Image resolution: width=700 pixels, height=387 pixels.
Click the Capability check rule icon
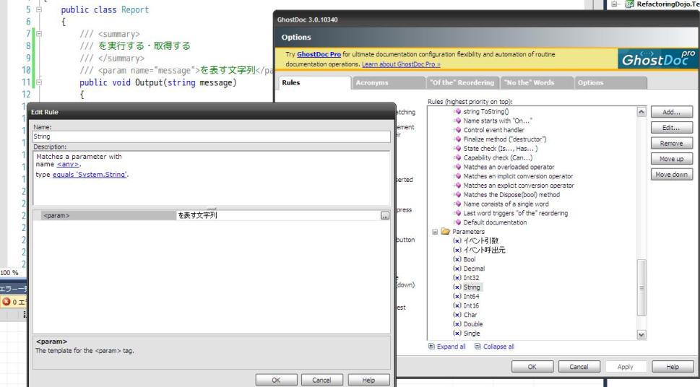[x=457, y=157]
